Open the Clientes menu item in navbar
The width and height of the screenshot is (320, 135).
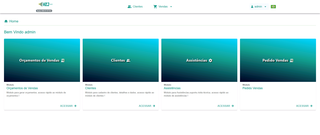click(x=138, y=7)
